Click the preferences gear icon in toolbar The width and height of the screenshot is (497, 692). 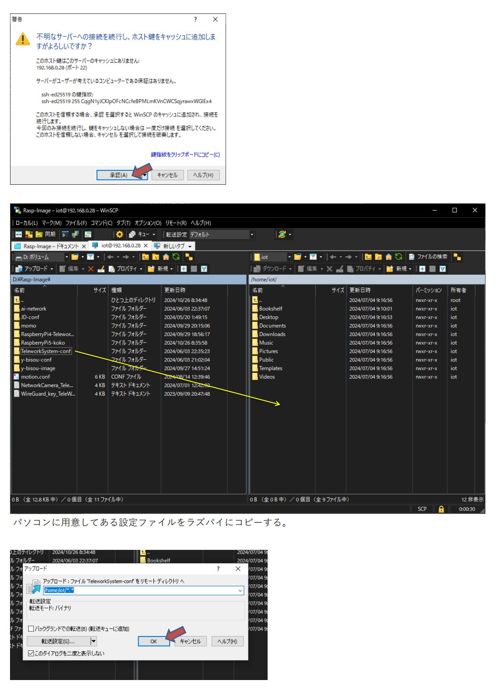[119, 234]
